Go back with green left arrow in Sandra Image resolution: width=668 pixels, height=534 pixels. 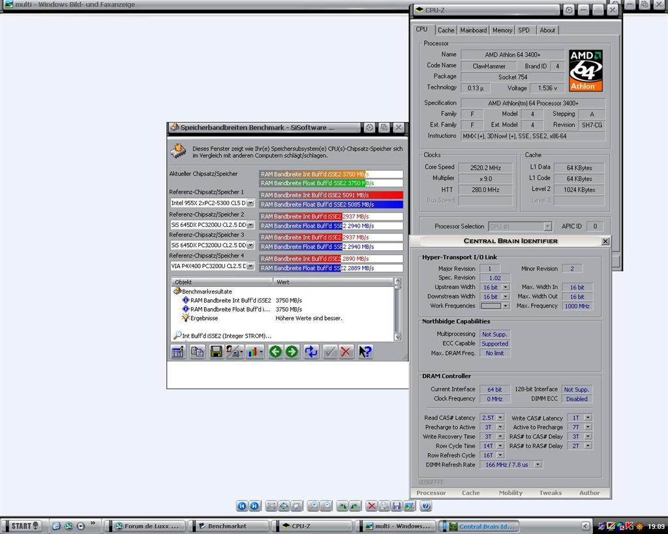click(x=276, y=351)
